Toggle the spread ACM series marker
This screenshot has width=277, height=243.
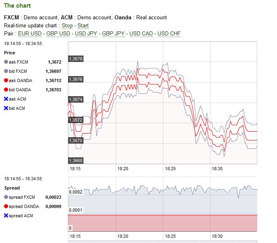(x=6, y=216)
